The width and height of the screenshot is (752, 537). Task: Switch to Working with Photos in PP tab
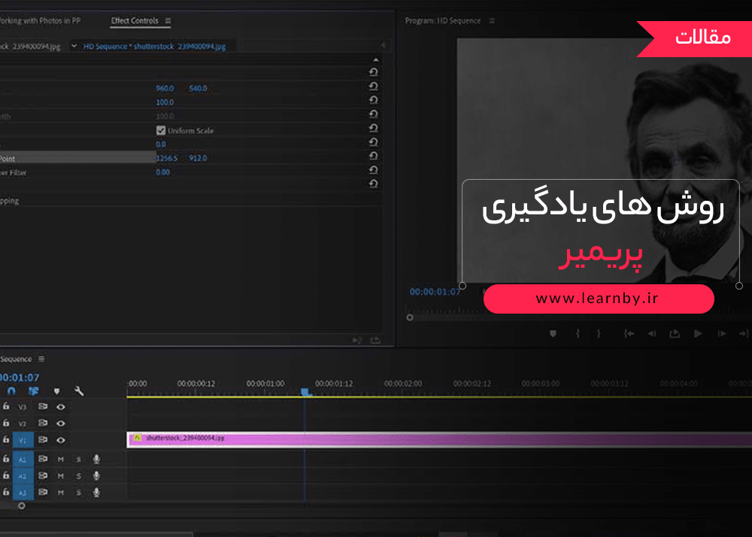pyautogui.click(x=41, y=20)
